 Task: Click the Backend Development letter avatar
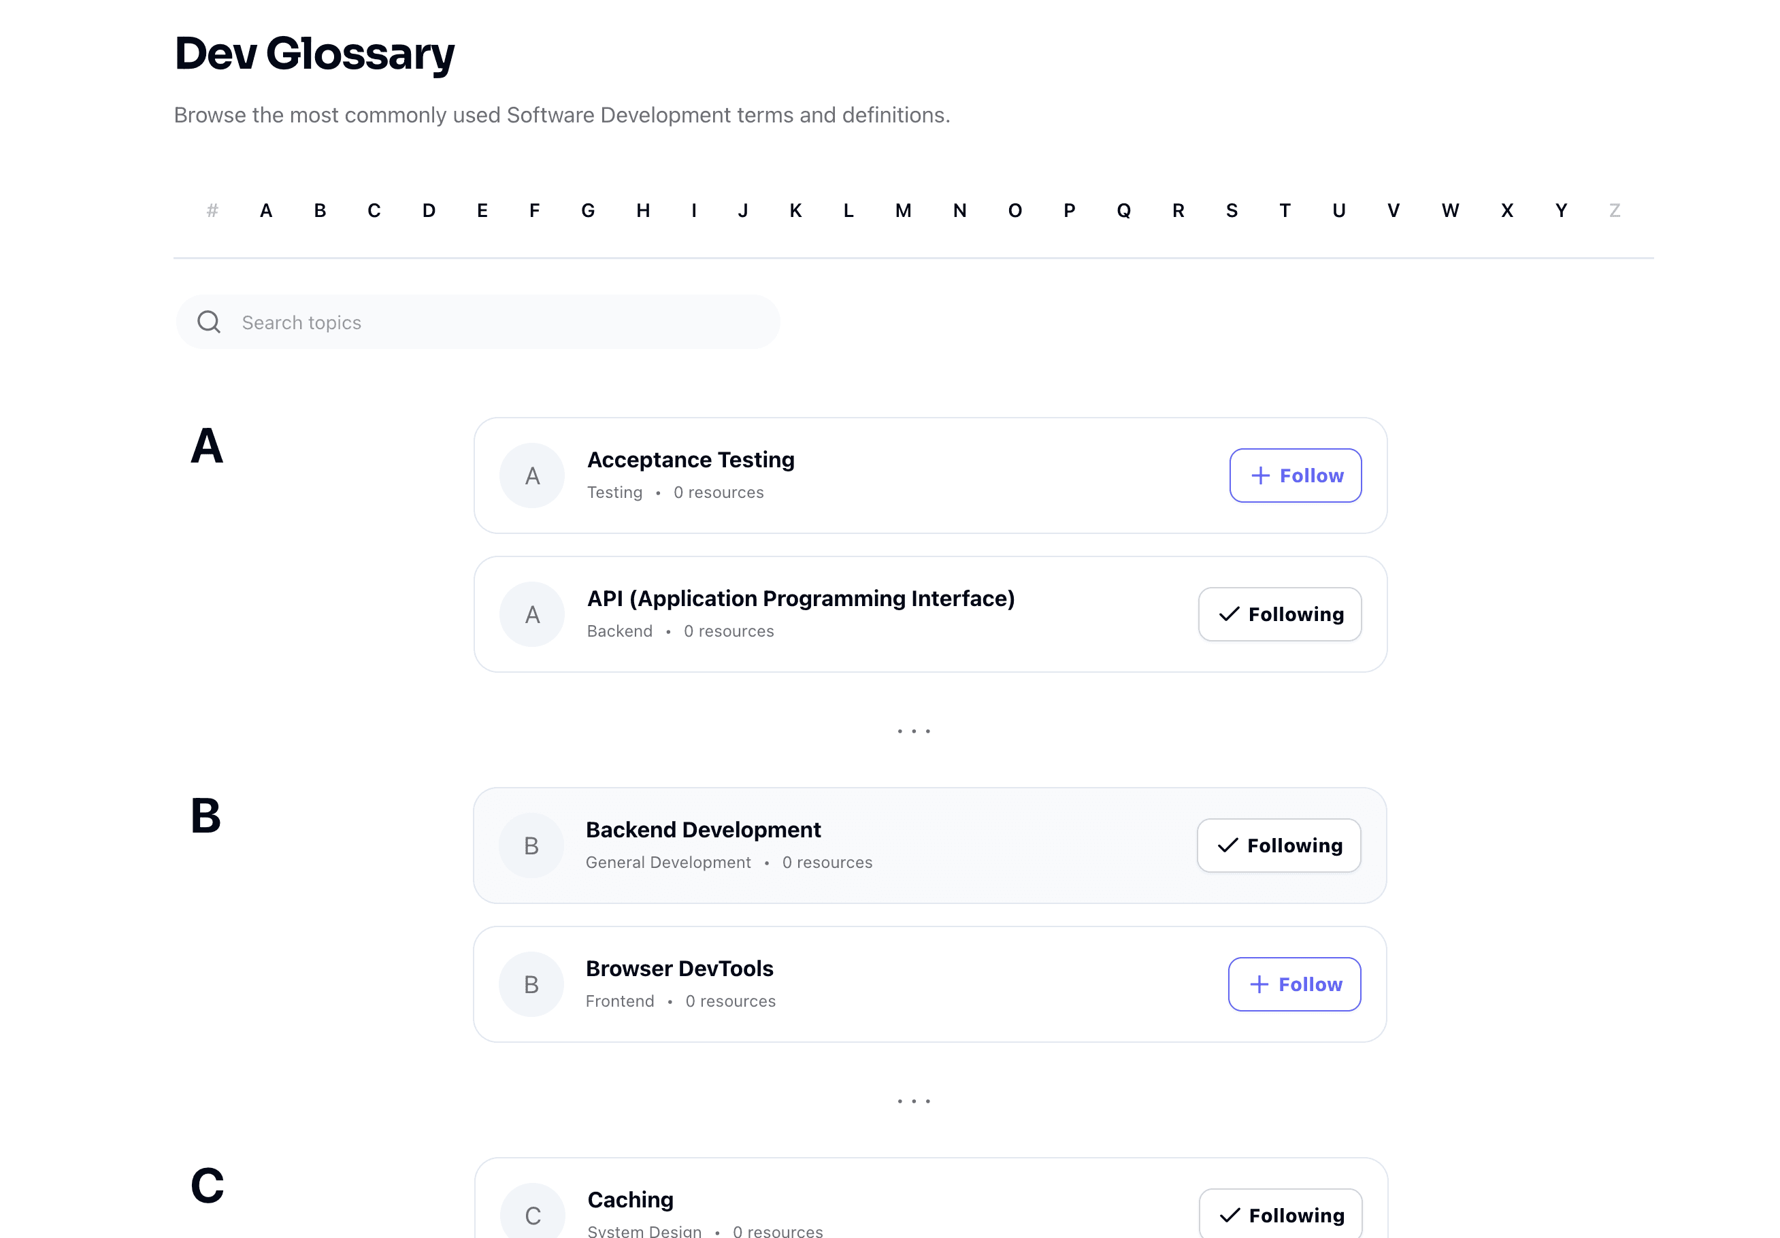531,845
